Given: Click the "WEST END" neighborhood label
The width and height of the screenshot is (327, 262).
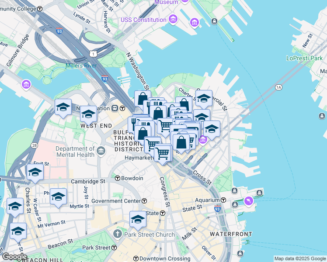Looking at the screenshot, I should [96, 126].
